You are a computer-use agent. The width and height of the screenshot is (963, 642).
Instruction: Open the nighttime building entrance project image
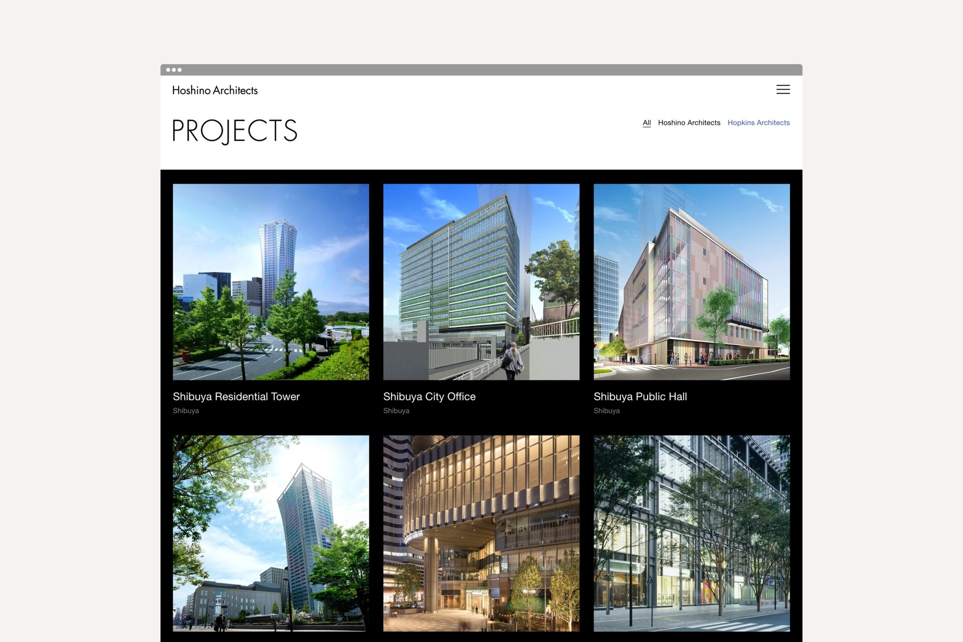(481, 534)
